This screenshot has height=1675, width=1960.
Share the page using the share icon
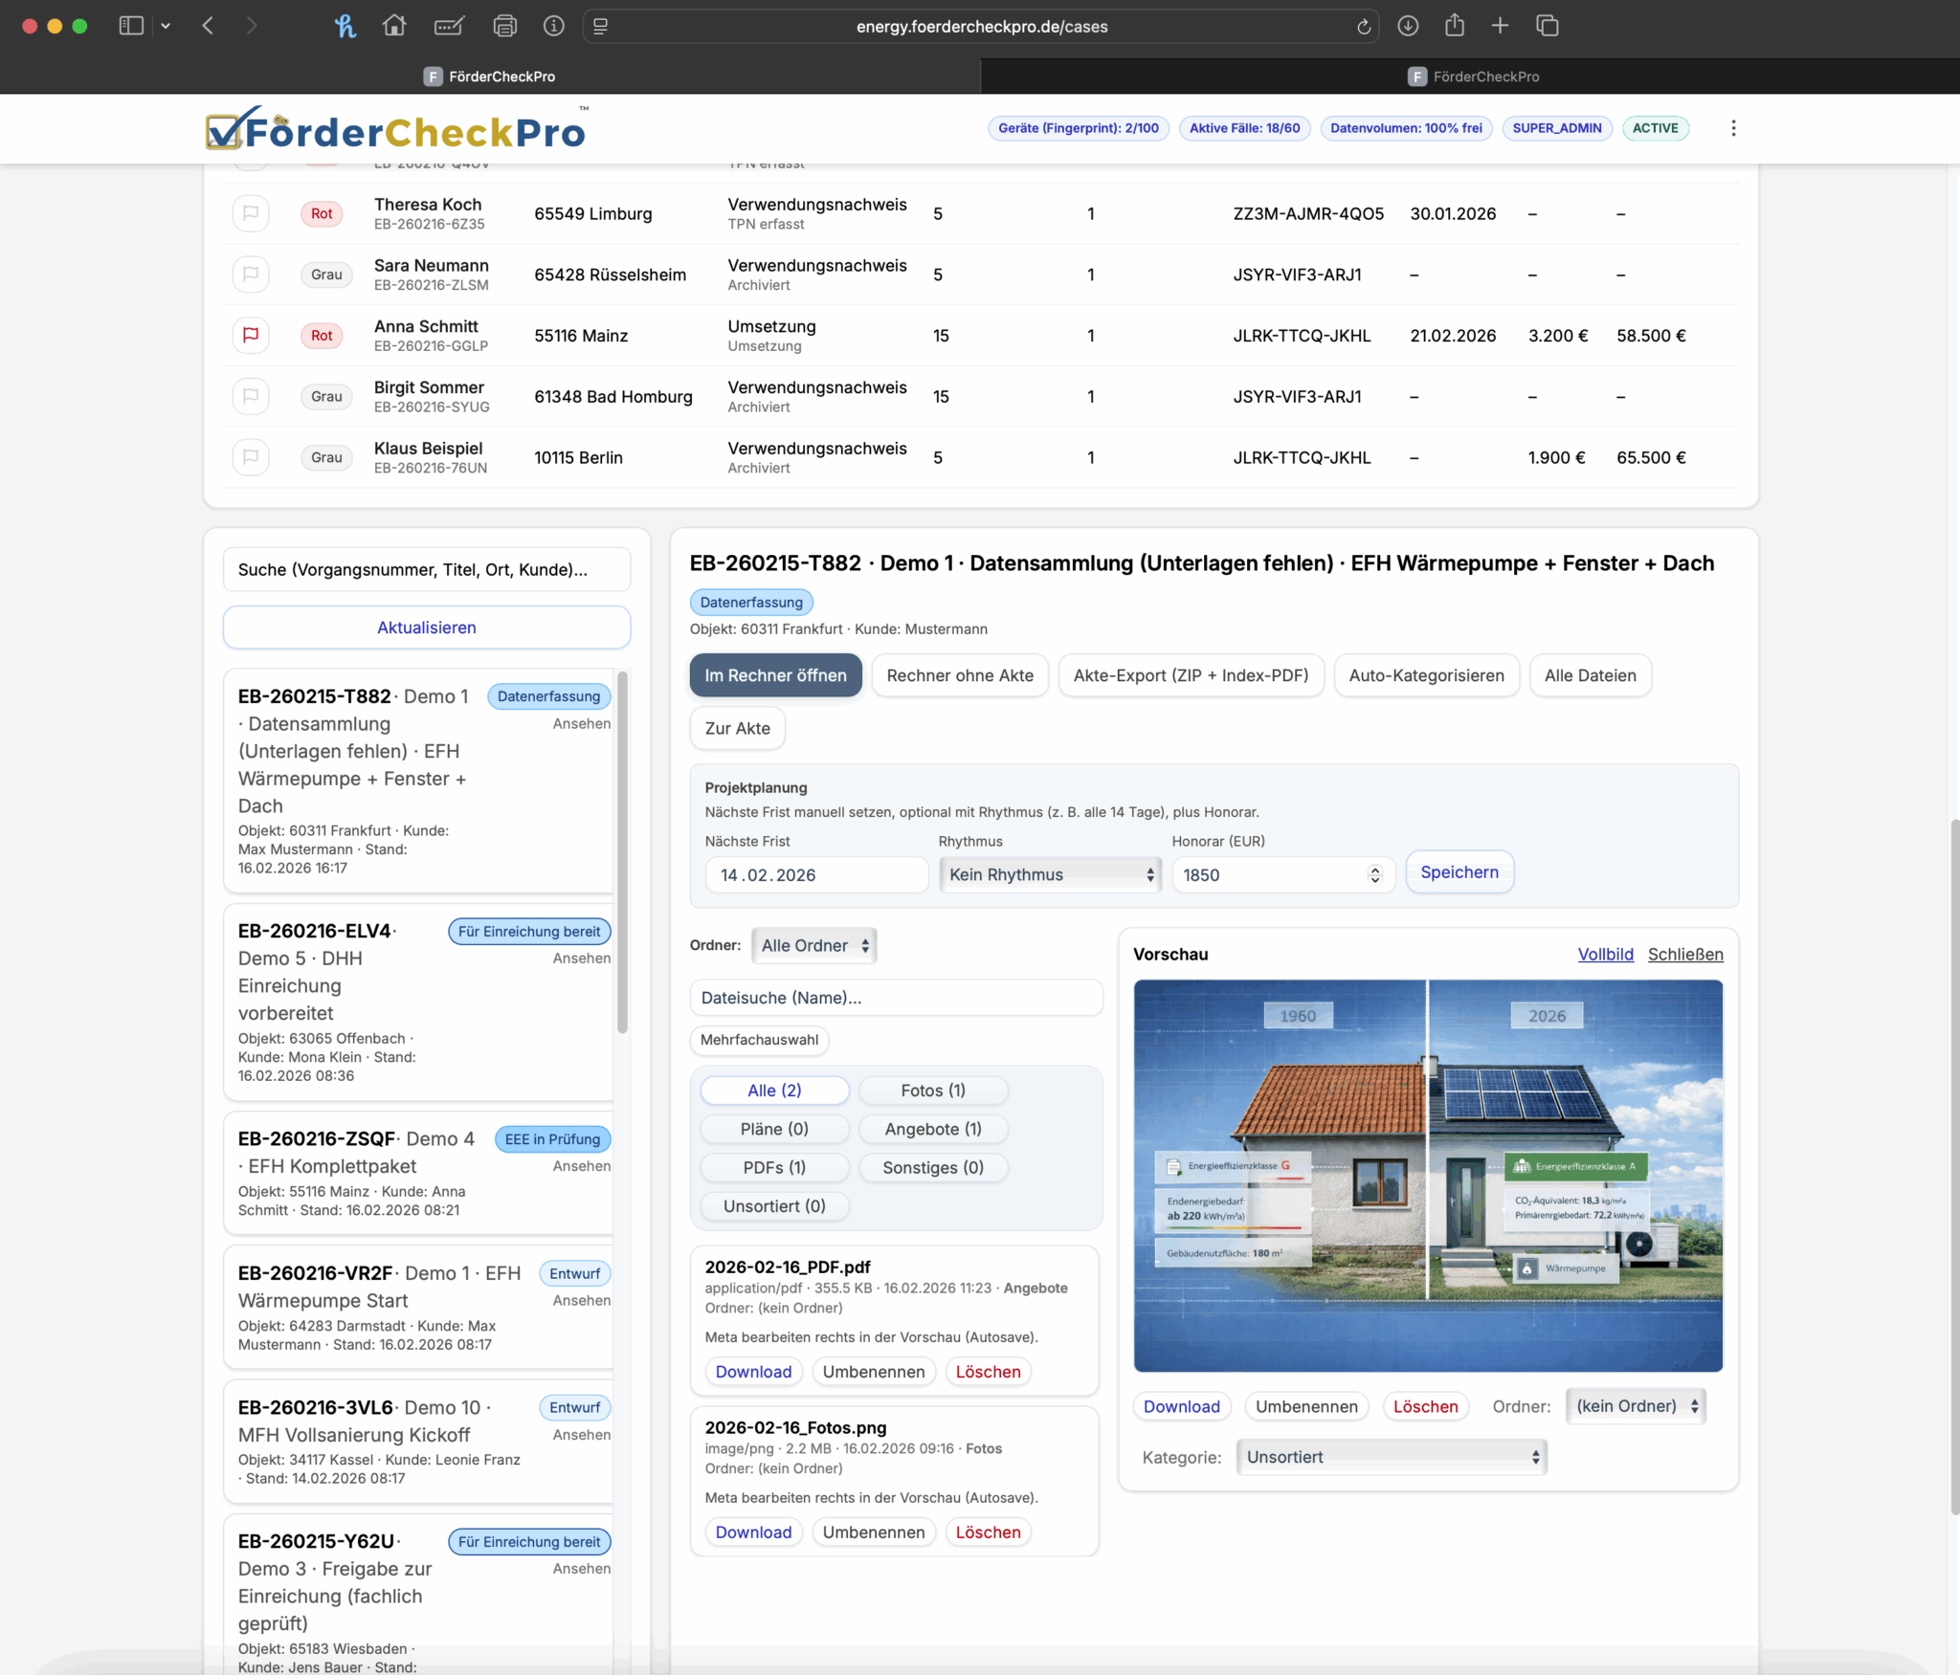coord(1455,26)
